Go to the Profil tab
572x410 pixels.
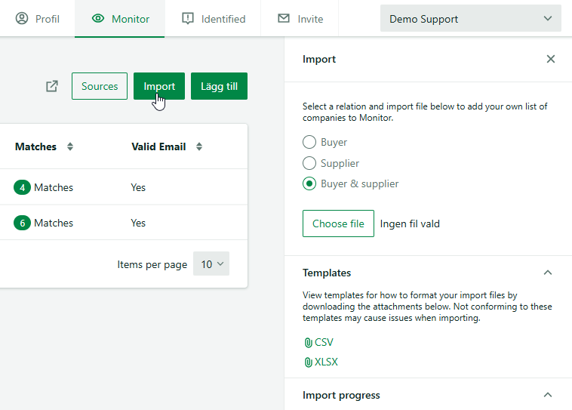(37, 19)
